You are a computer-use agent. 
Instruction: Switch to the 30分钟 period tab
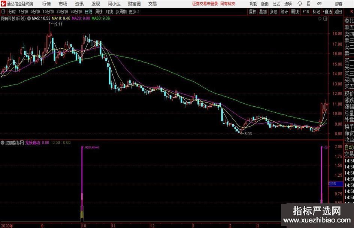[x=62, y=12]
